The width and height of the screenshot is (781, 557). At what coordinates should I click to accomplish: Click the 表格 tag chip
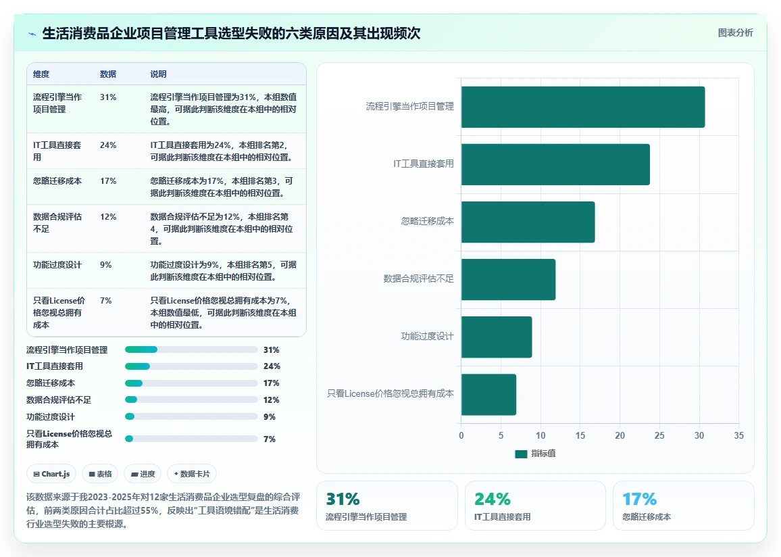99,474
